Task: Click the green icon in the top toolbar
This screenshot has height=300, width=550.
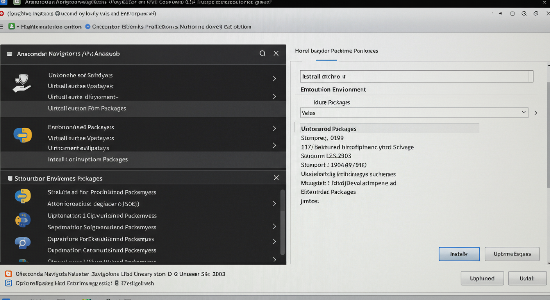Action: click(x=12, y=27)
